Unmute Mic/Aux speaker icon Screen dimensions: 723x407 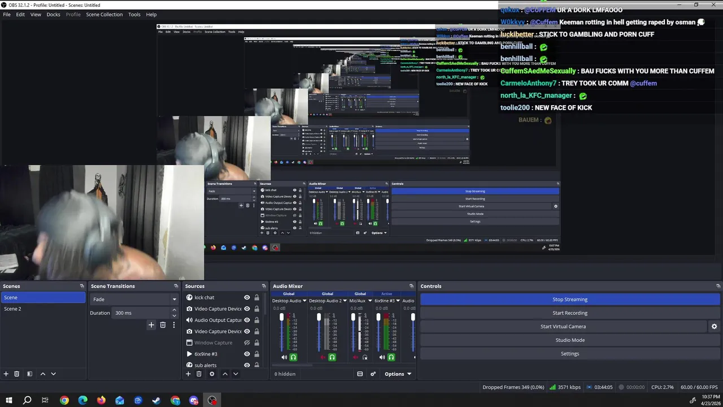click(x=356, y=357)
